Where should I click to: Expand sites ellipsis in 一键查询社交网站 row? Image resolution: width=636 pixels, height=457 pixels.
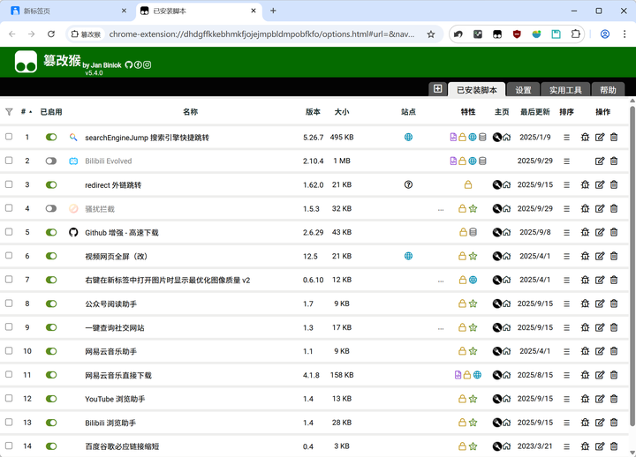pyautogui.click(x=441, y=328)
